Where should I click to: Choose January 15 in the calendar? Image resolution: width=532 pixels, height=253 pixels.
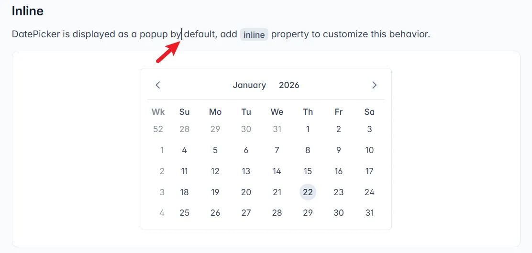click(308, 171)
